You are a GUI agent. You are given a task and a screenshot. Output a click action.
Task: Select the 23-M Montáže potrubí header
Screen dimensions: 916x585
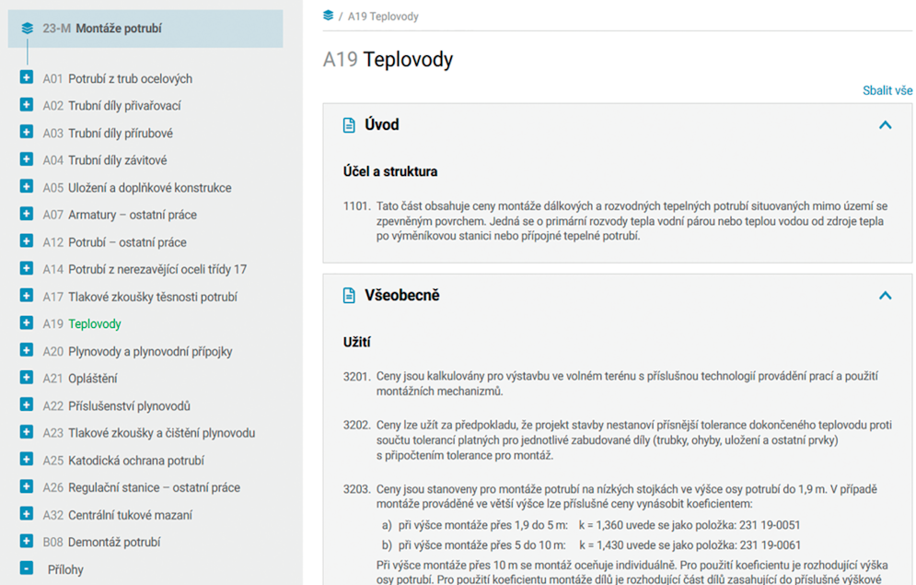[145, 28]
